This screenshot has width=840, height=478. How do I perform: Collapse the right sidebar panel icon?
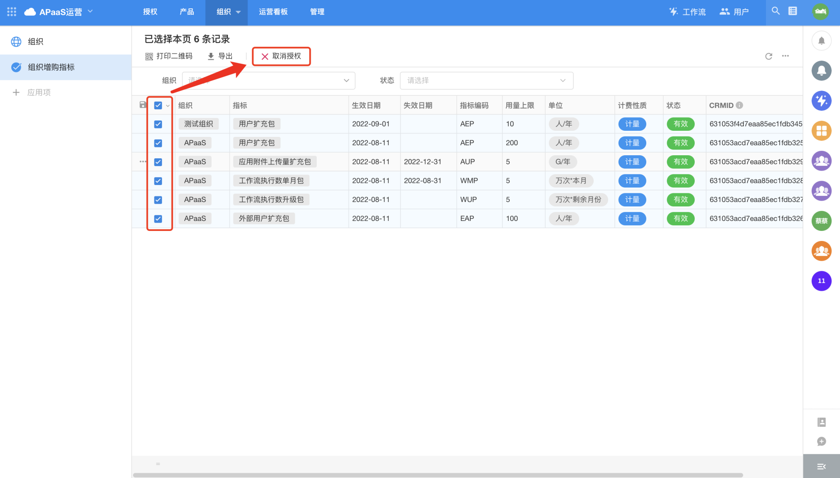(x=821, y=467)
